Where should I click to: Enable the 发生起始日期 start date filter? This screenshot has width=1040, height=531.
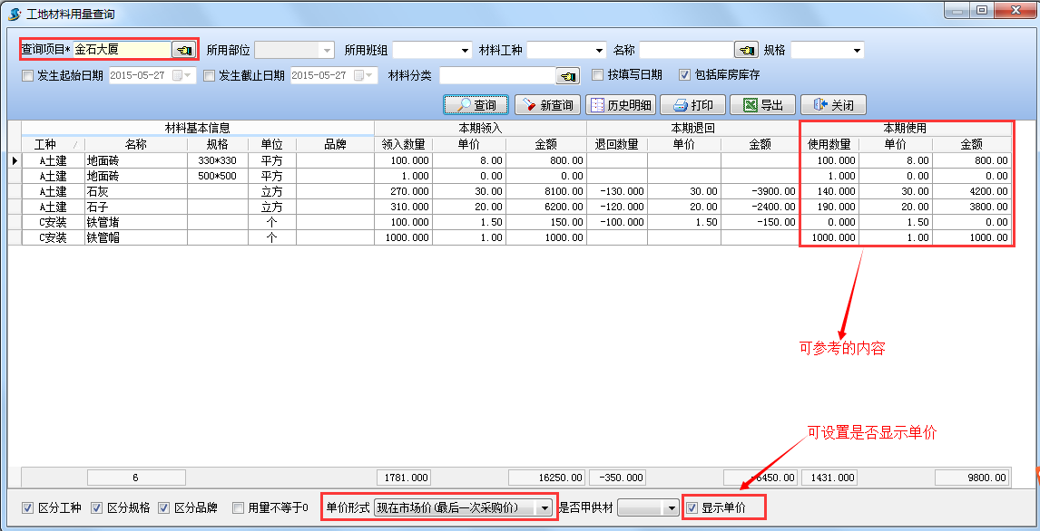tap(27, 75)
